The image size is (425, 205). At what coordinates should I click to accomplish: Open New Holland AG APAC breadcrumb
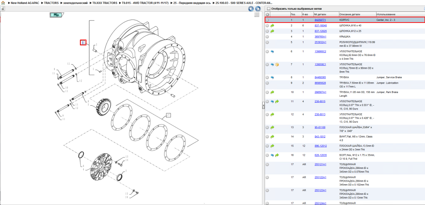click(x=25, y=3)
